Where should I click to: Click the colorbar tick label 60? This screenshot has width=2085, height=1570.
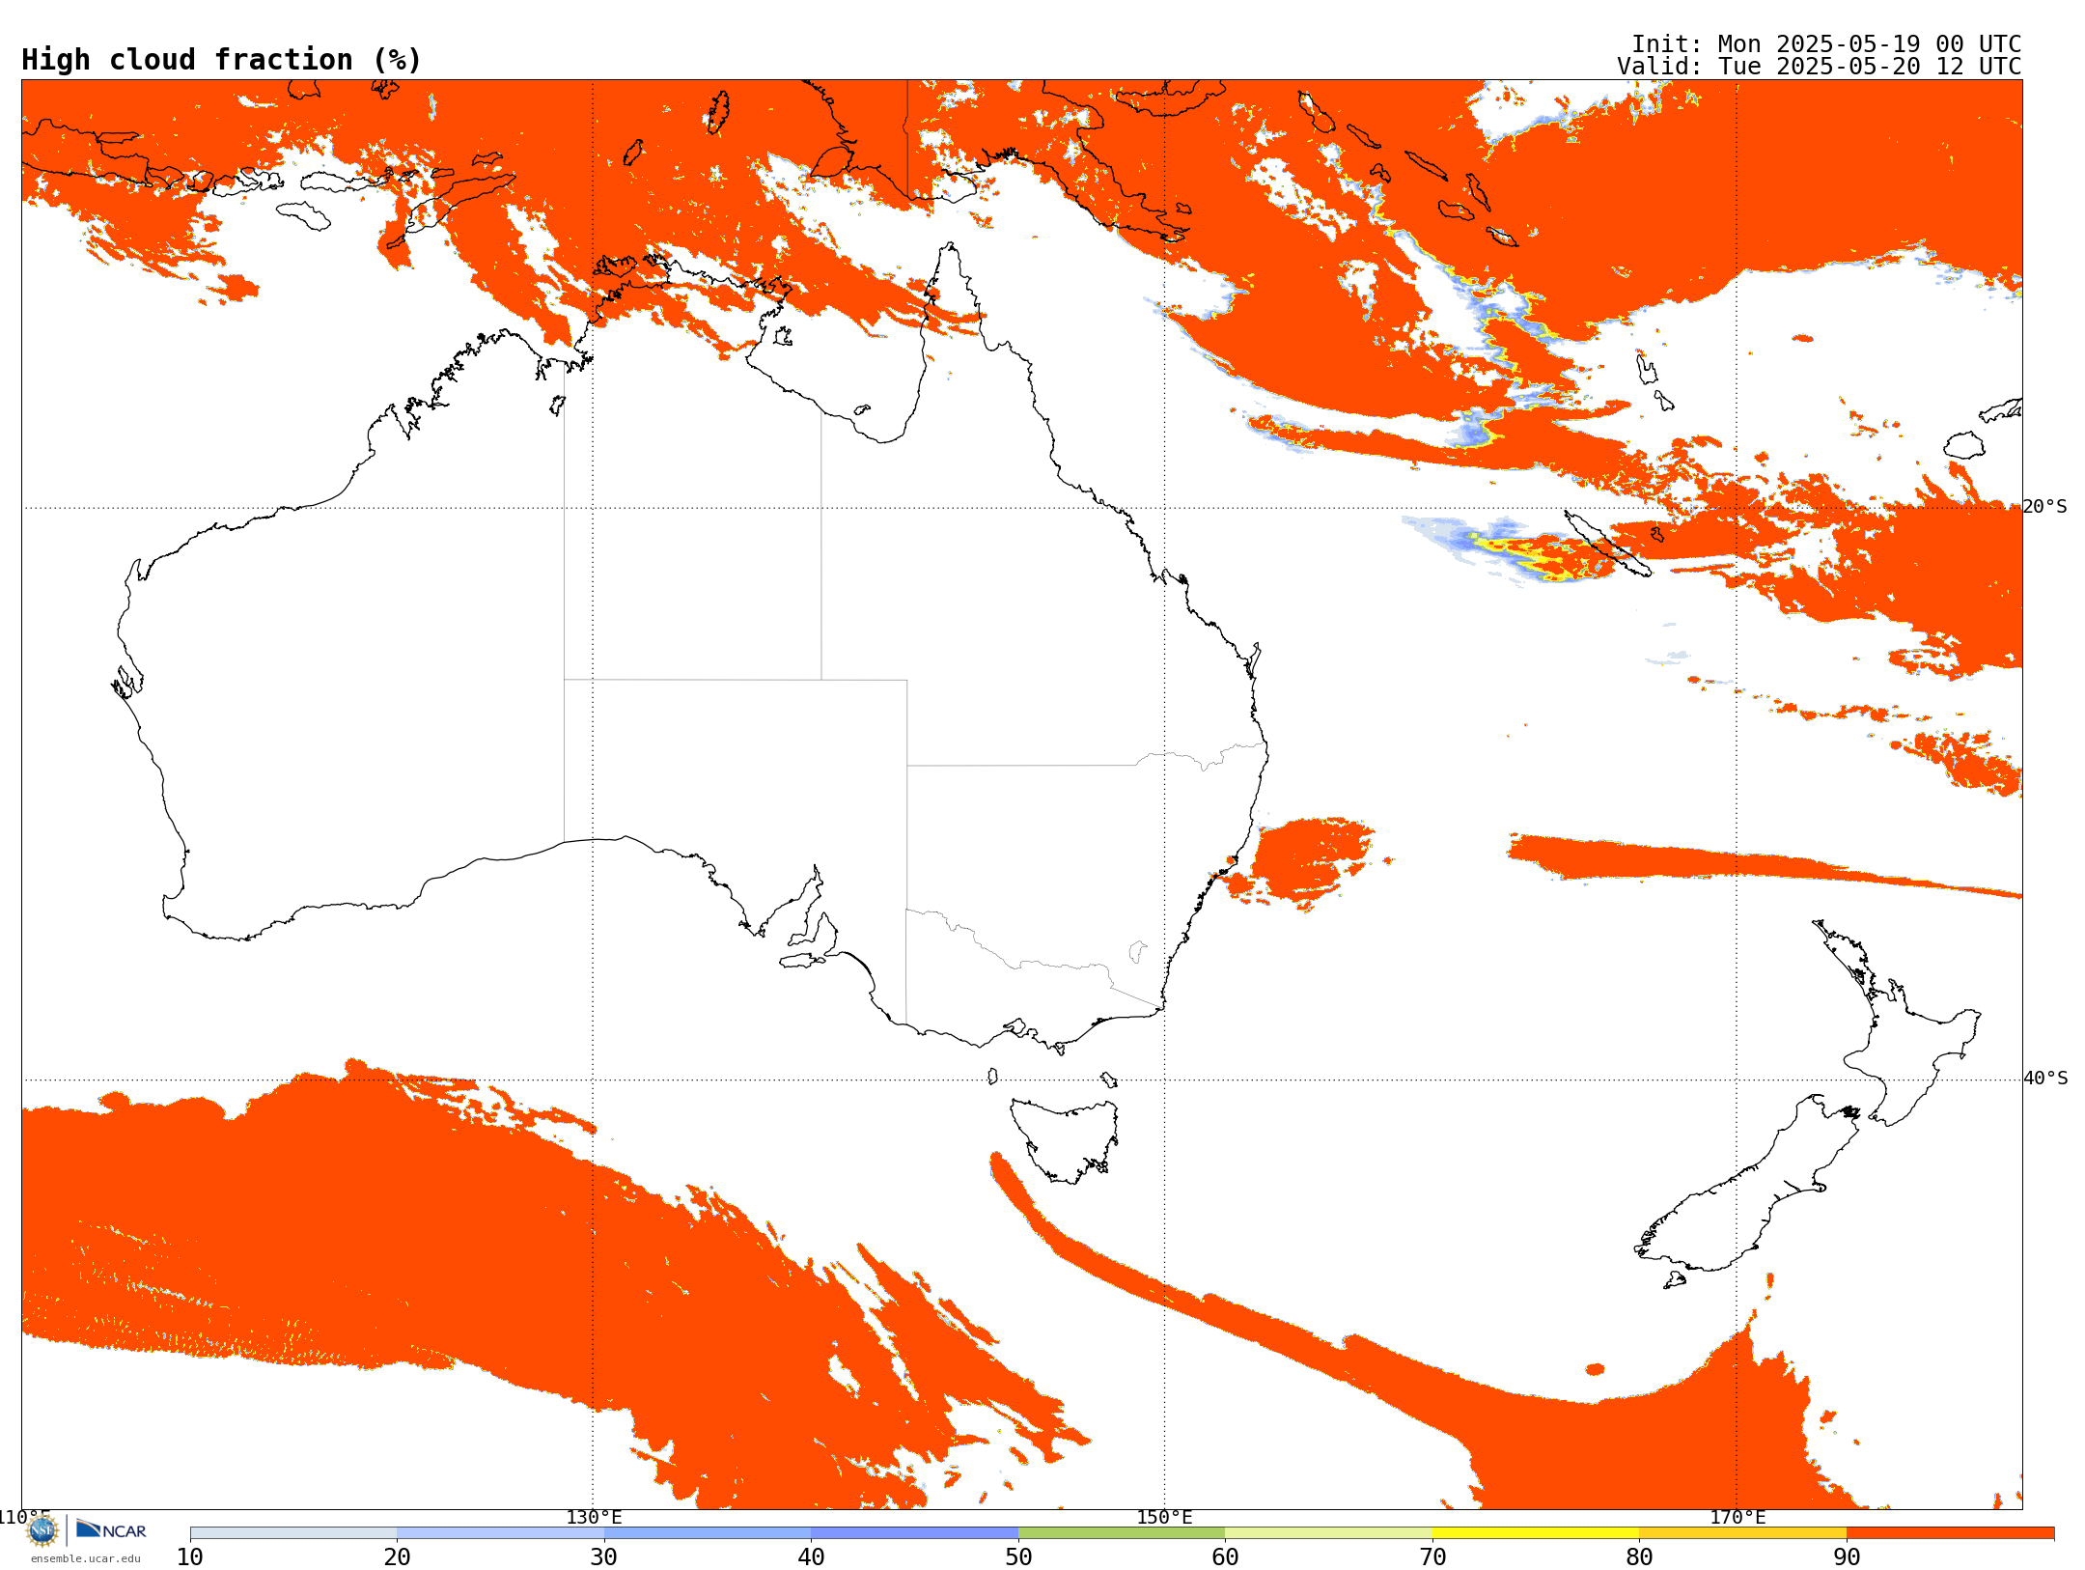(1225, 1556)
